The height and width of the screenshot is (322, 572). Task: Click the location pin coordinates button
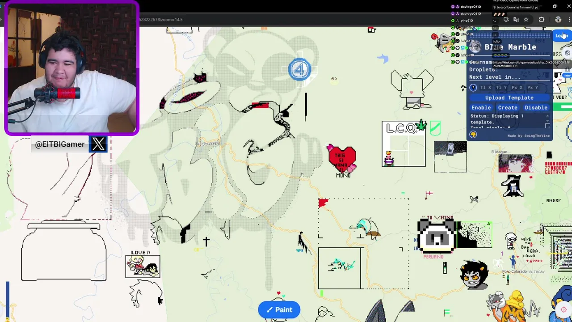pyautogui.click(x=473, y=88)
